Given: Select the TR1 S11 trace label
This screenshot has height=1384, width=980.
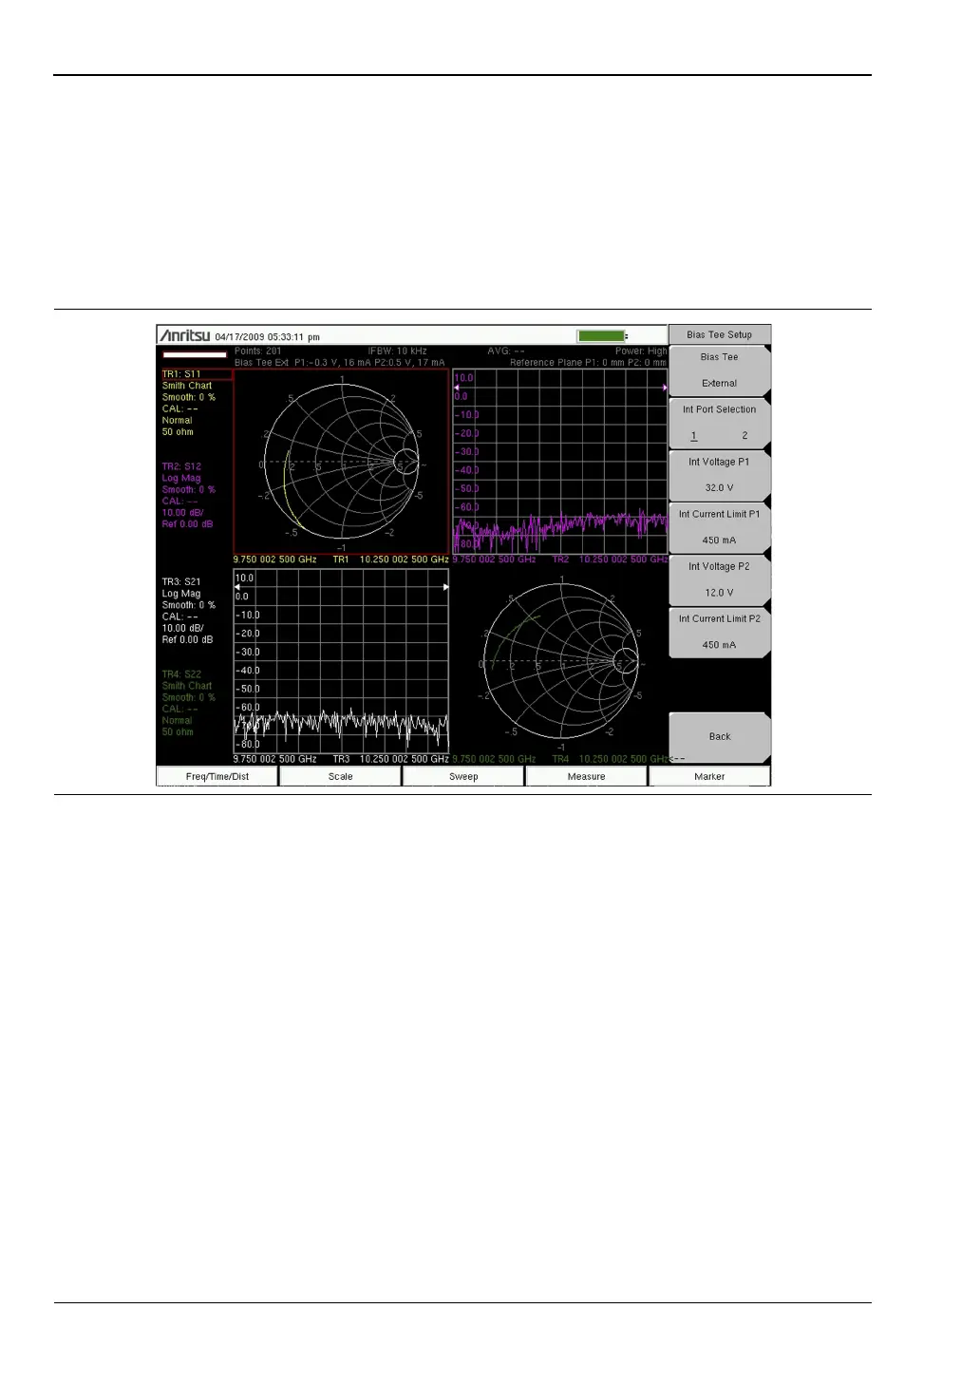Looking at the screenshot, I should tap(196, 374).
